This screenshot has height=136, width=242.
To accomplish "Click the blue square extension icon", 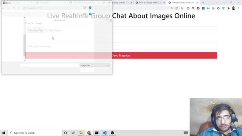I will [203, 8].
